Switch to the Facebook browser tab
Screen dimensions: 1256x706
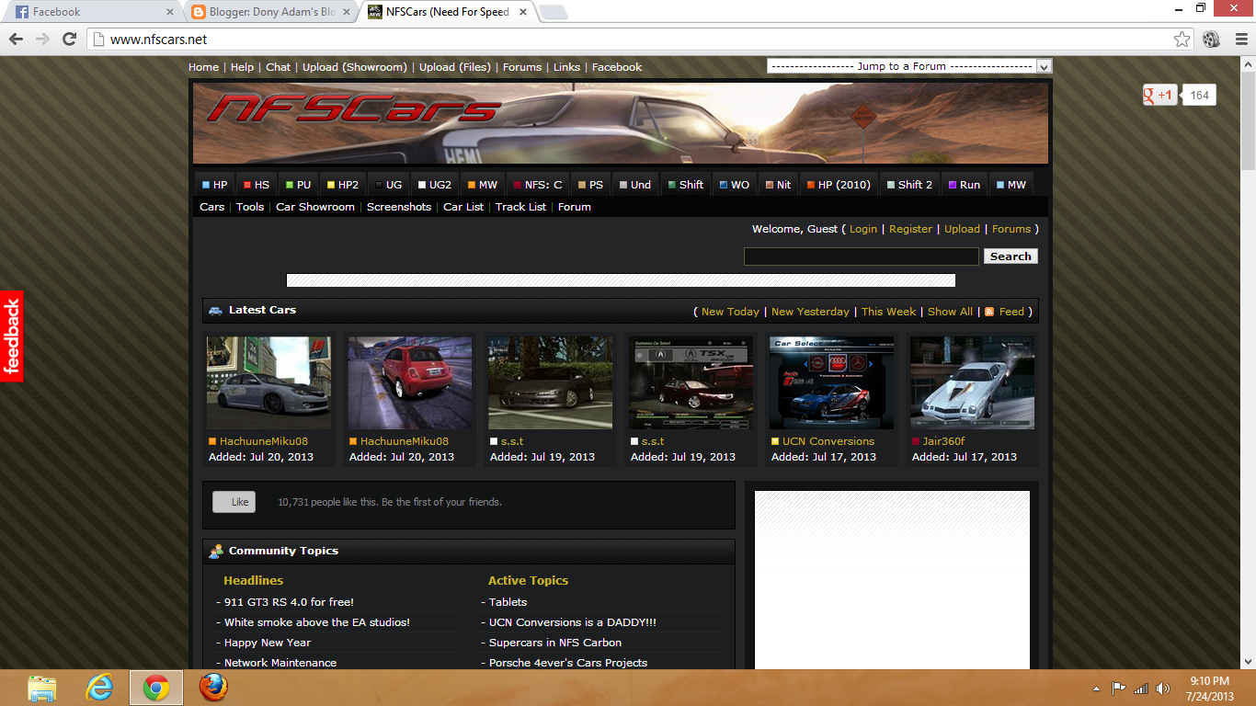[x=90, y=12]
